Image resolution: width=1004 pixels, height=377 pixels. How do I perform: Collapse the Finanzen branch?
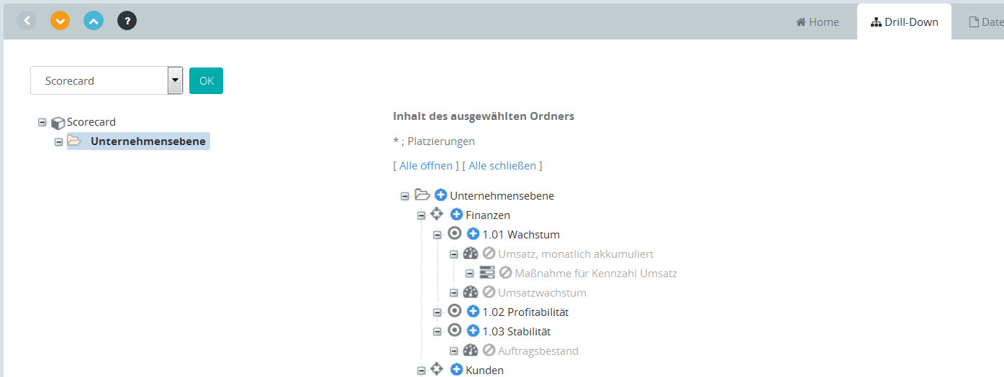tap(422, 215)
